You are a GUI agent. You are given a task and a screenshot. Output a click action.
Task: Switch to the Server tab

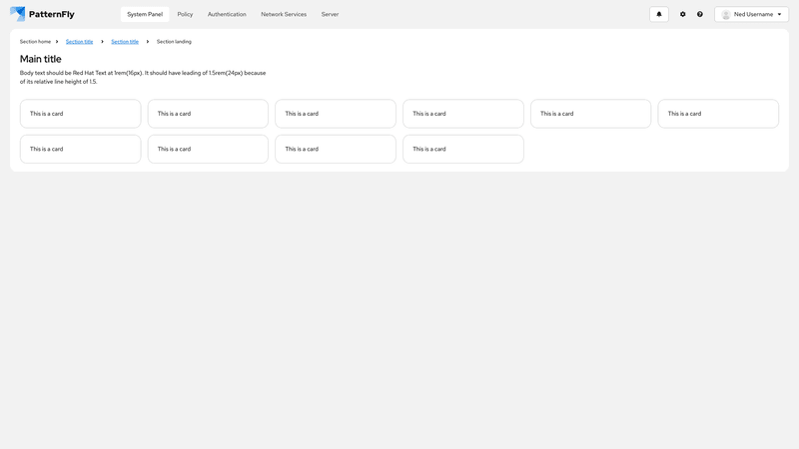pyautogui.click(x=330, y=14)
